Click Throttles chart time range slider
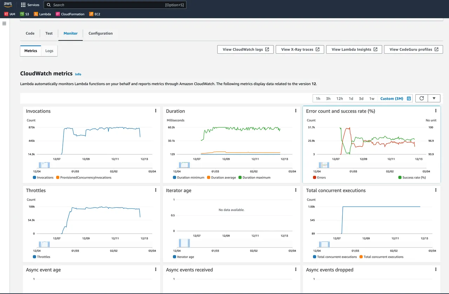 pyautogui.click(x=44, y=244)
